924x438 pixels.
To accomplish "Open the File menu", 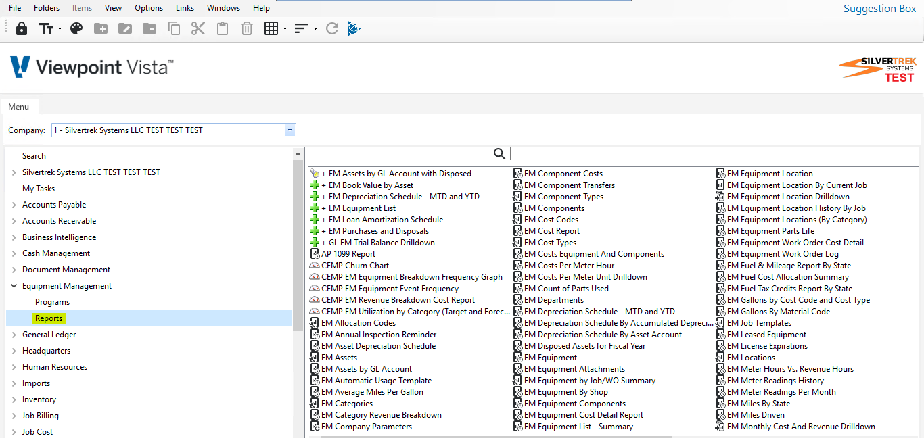I will (x=15, y=8).
